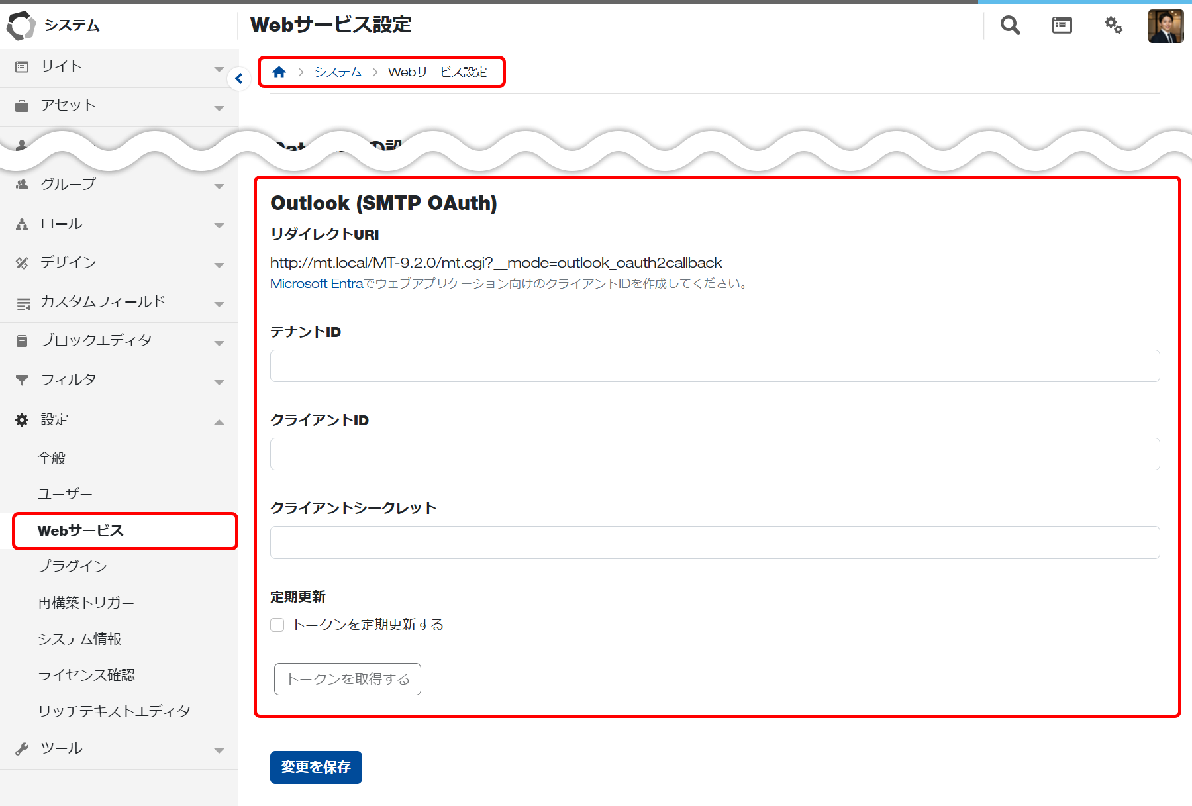1192x806 pixels.
Task: Click the Webサービス設定 breadcrumb text
Action: click(x=437, y=72)
